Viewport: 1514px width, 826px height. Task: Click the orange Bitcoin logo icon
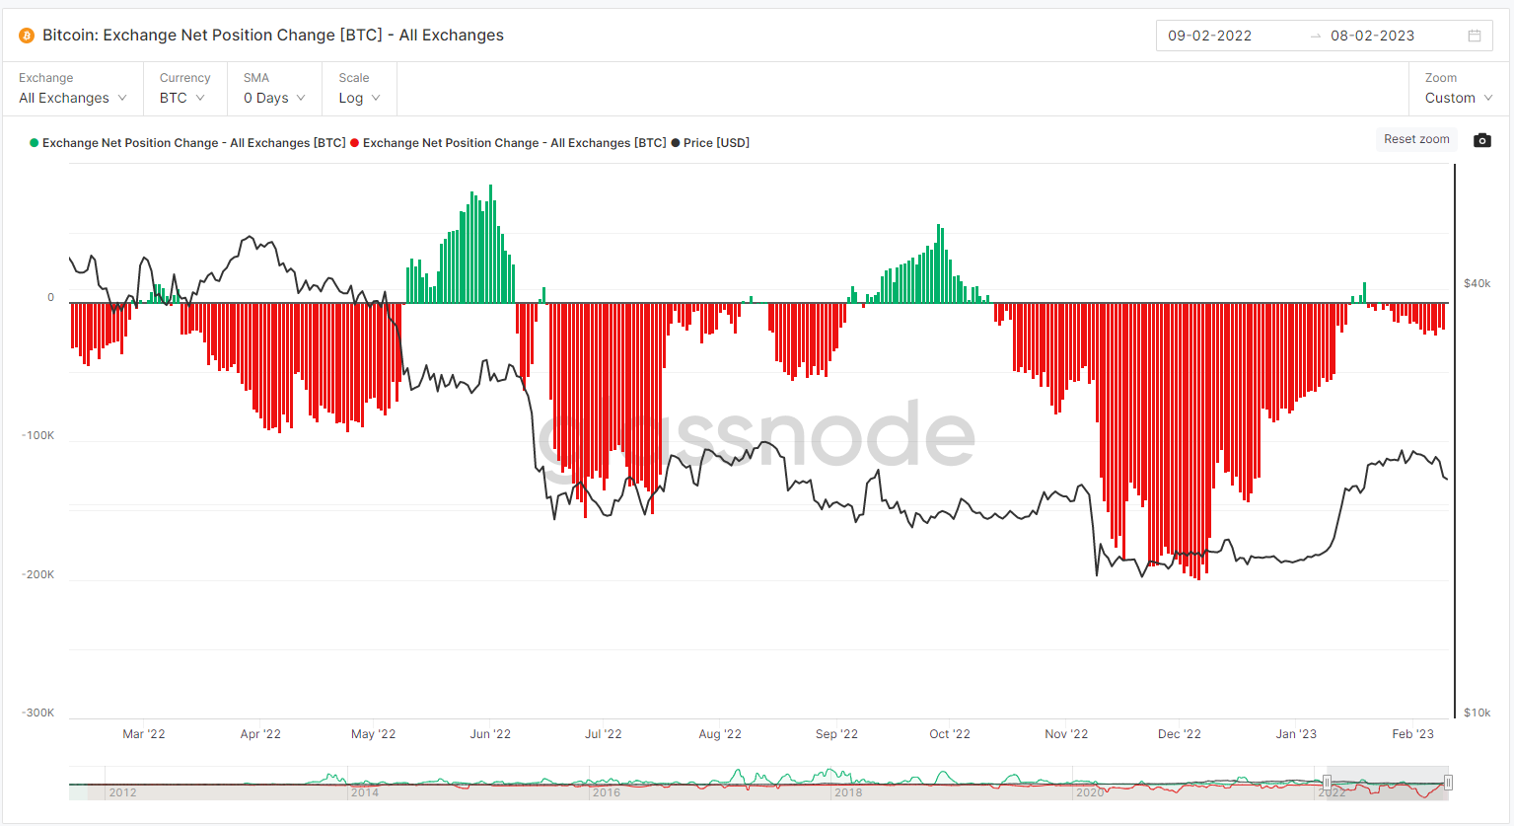coord(27,36)
